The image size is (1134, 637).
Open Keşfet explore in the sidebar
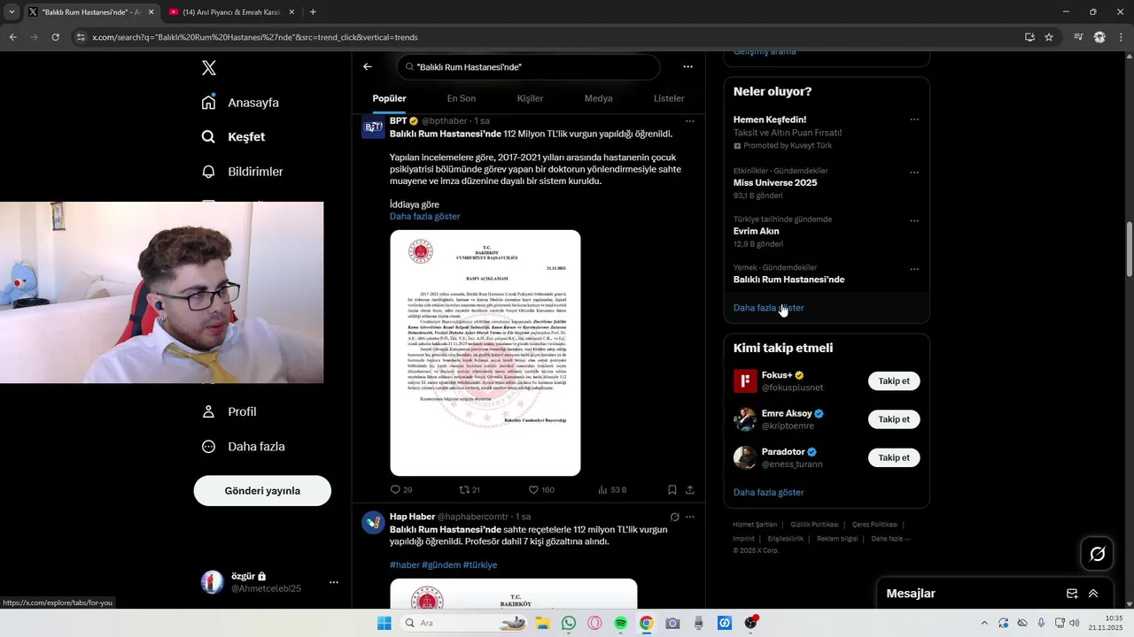click(x=233, y=137)
